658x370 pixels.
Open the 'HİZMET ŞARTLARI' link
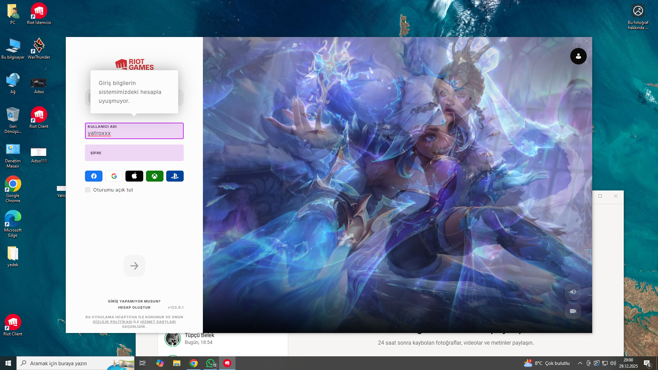point(158,322)
